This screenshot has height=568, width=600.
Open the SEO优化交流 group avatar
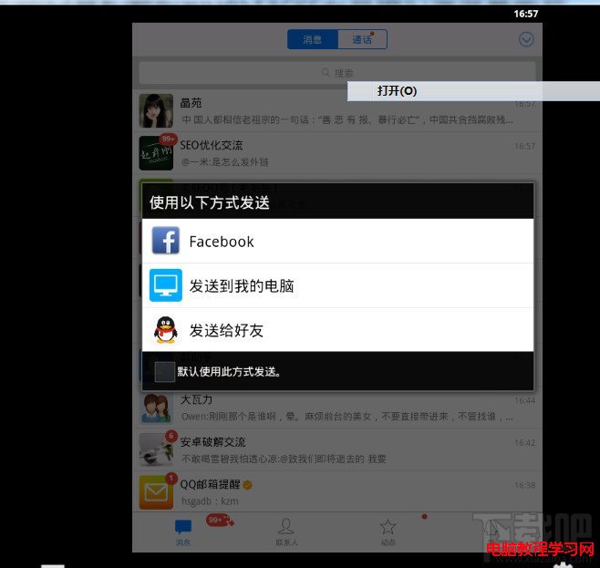point(156,153)
